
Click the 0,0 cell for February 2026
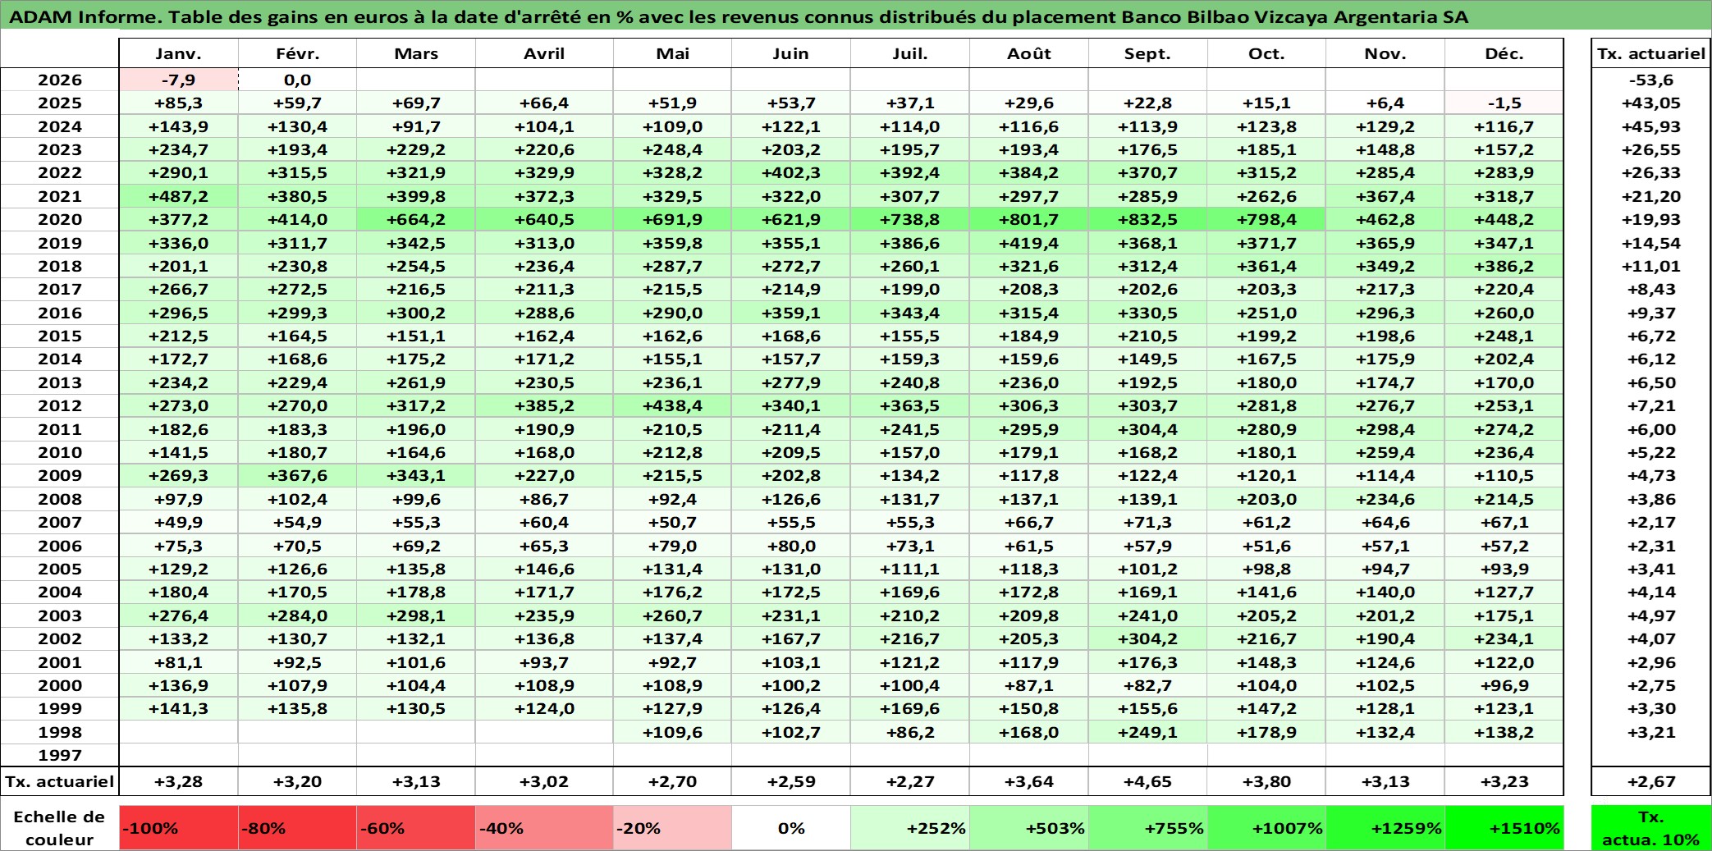pos(298,80)
